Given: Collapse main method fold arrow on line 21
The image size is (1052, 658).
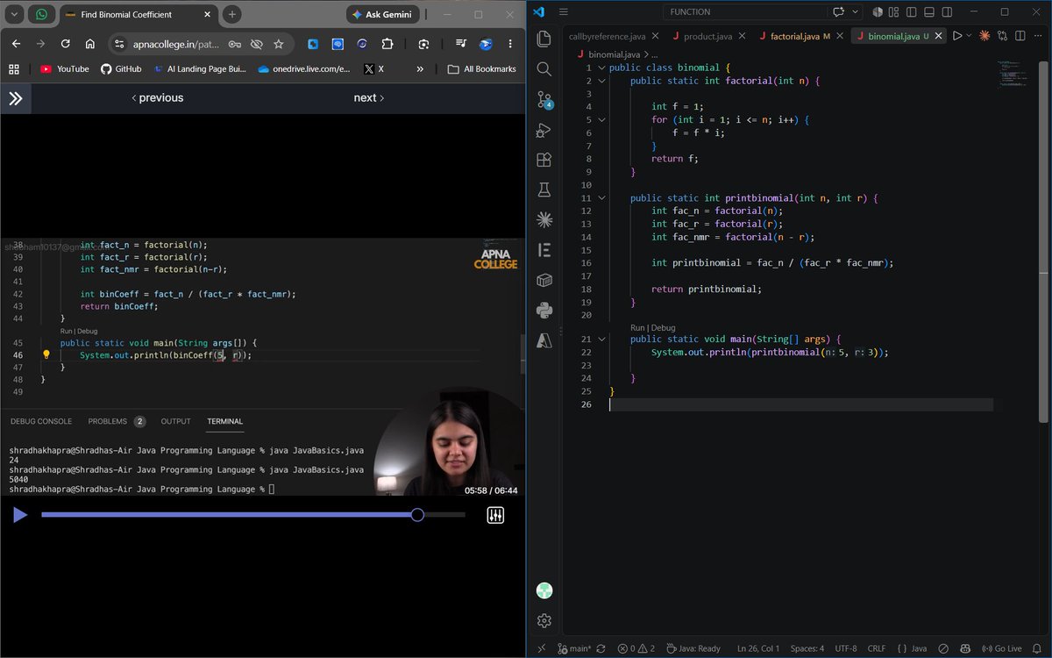Looking at the screenshot, I should pos(601,339).
